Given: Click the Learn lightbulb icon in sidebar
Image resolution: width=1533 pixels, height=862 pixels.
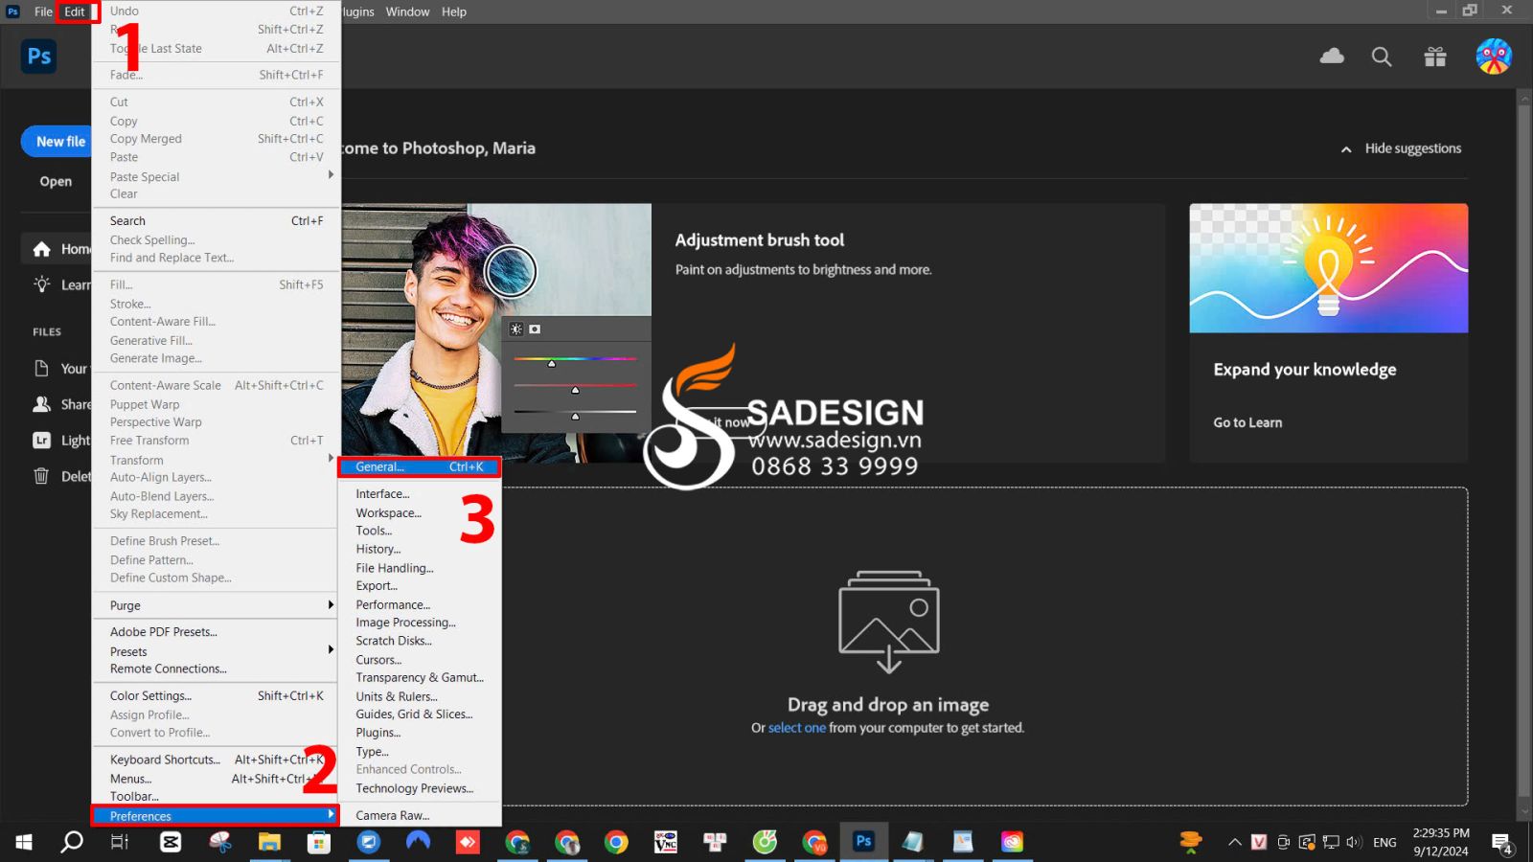Looking at the screenshot, I should 41,284.
